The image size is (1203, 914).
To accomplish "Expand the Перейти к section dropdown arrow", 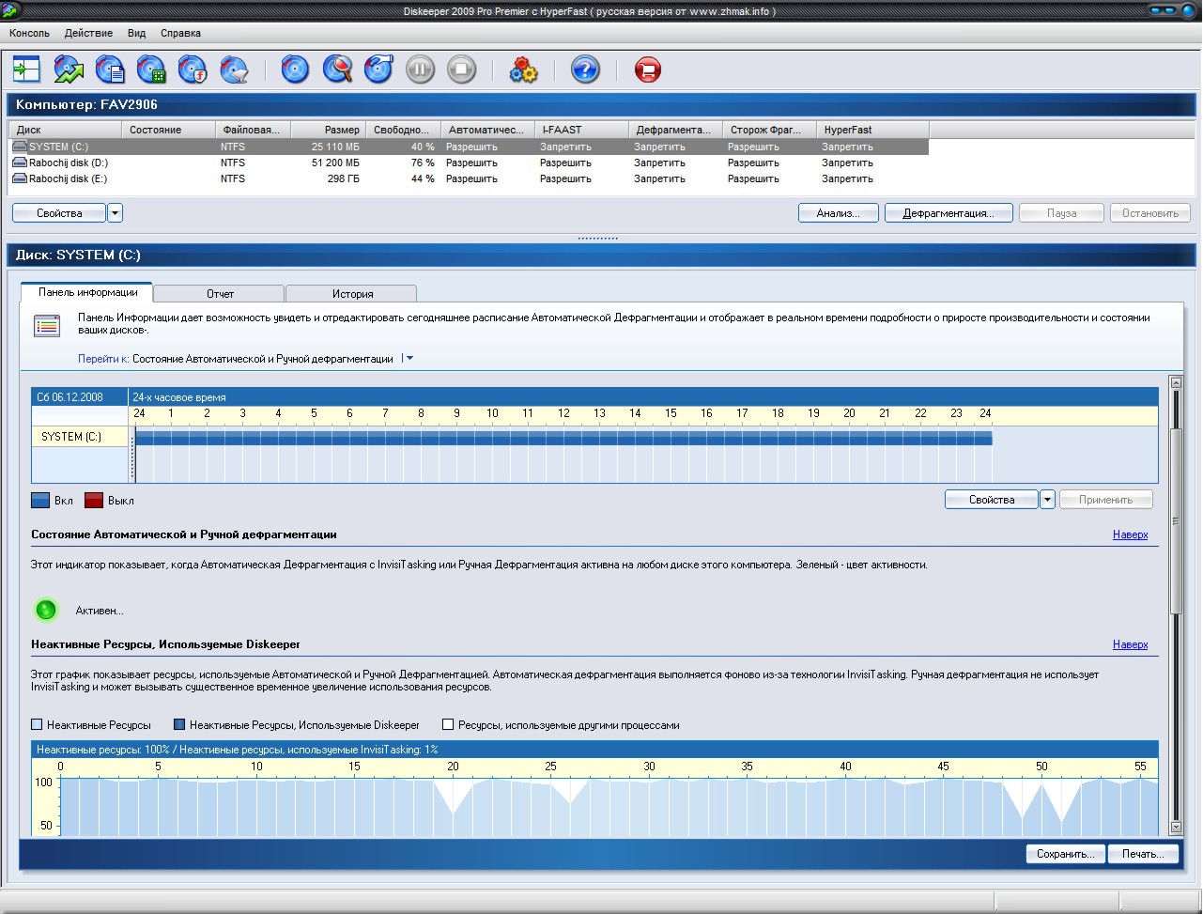I will point(408,359).
